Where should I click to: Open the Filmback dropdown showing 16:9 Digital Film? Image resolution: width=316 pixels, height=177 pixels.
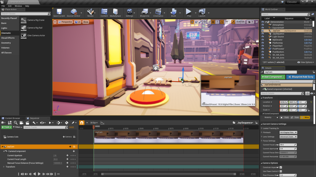point(288,132)
